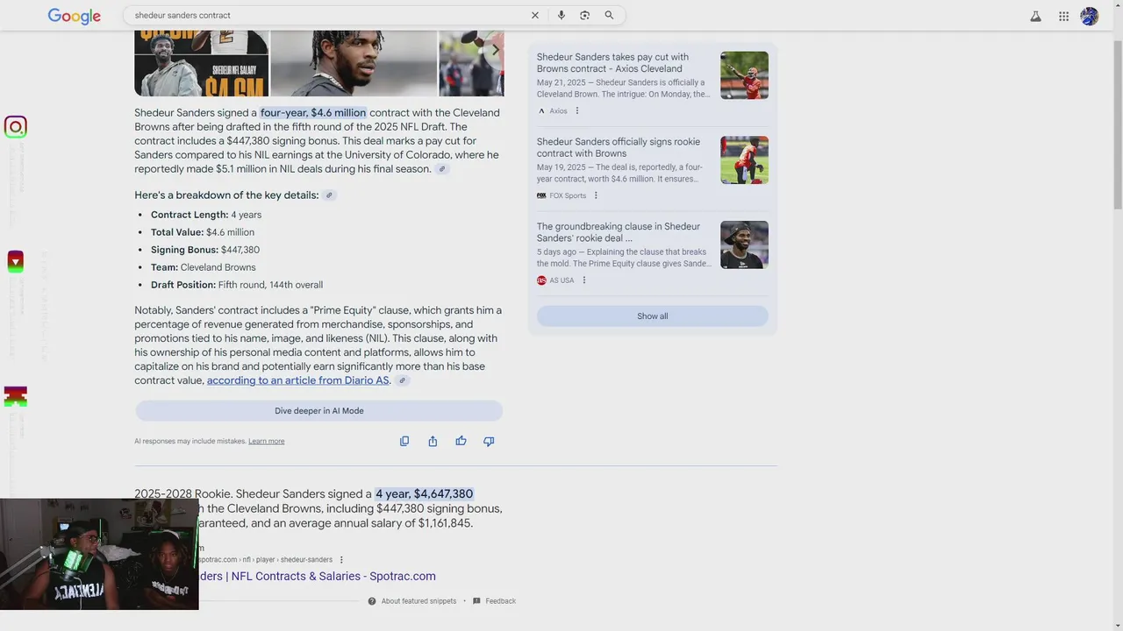Open the Spotrac NFL Contracts & Salaries result
The width and height of the screenshot is (1123, 631).
(316, 576)
